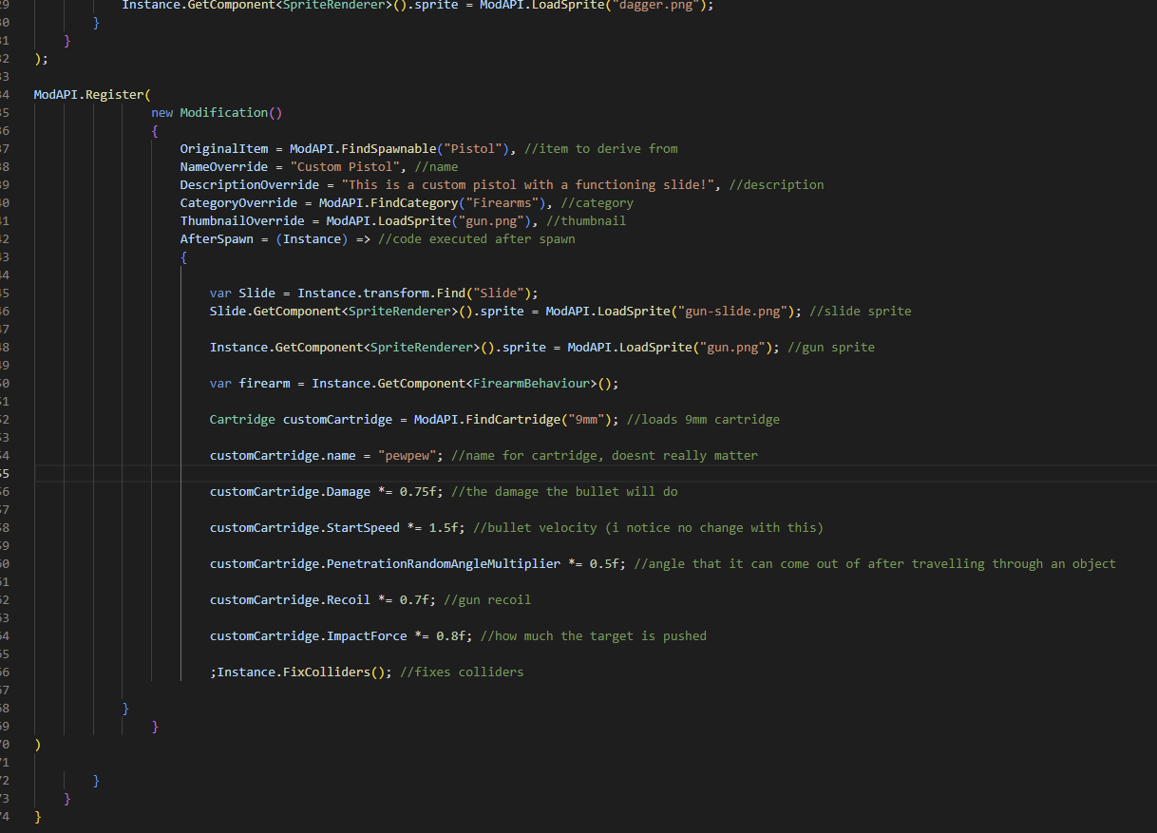Select the ThumbnailOverride property
The image size is (1157, 833).
point(242,220)
